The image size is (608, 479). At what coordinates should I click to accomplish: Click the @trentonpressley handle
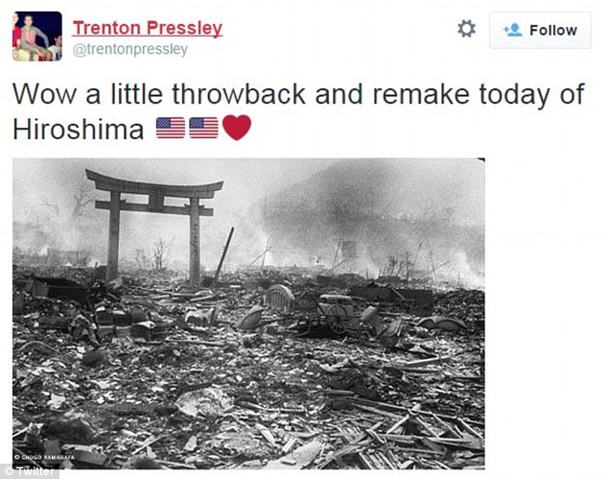coord(130,49)
